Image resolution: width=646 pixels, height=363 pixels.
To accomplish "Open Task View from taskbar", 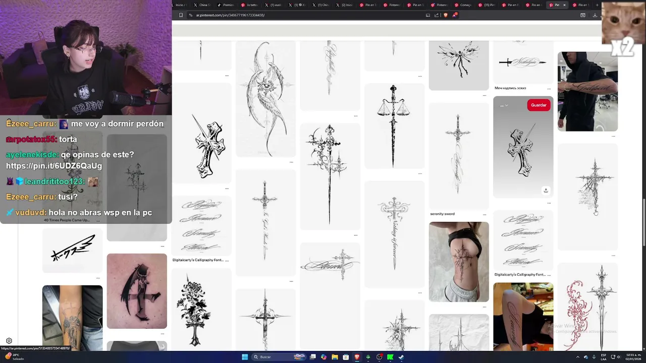I will coord(313,357).
